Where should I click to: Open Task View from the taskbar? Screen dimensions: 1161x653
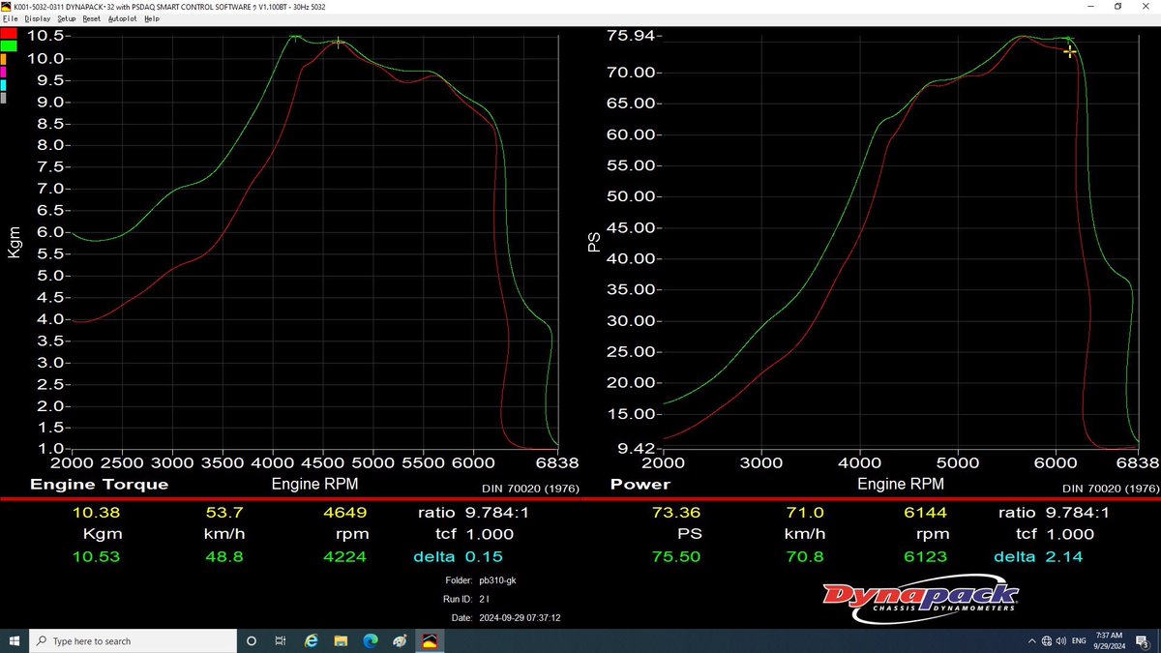click(281, 640)
